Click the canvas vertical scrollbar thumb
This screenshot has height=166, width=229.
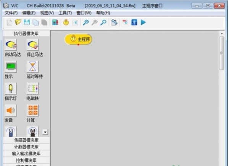click(222, 53)
